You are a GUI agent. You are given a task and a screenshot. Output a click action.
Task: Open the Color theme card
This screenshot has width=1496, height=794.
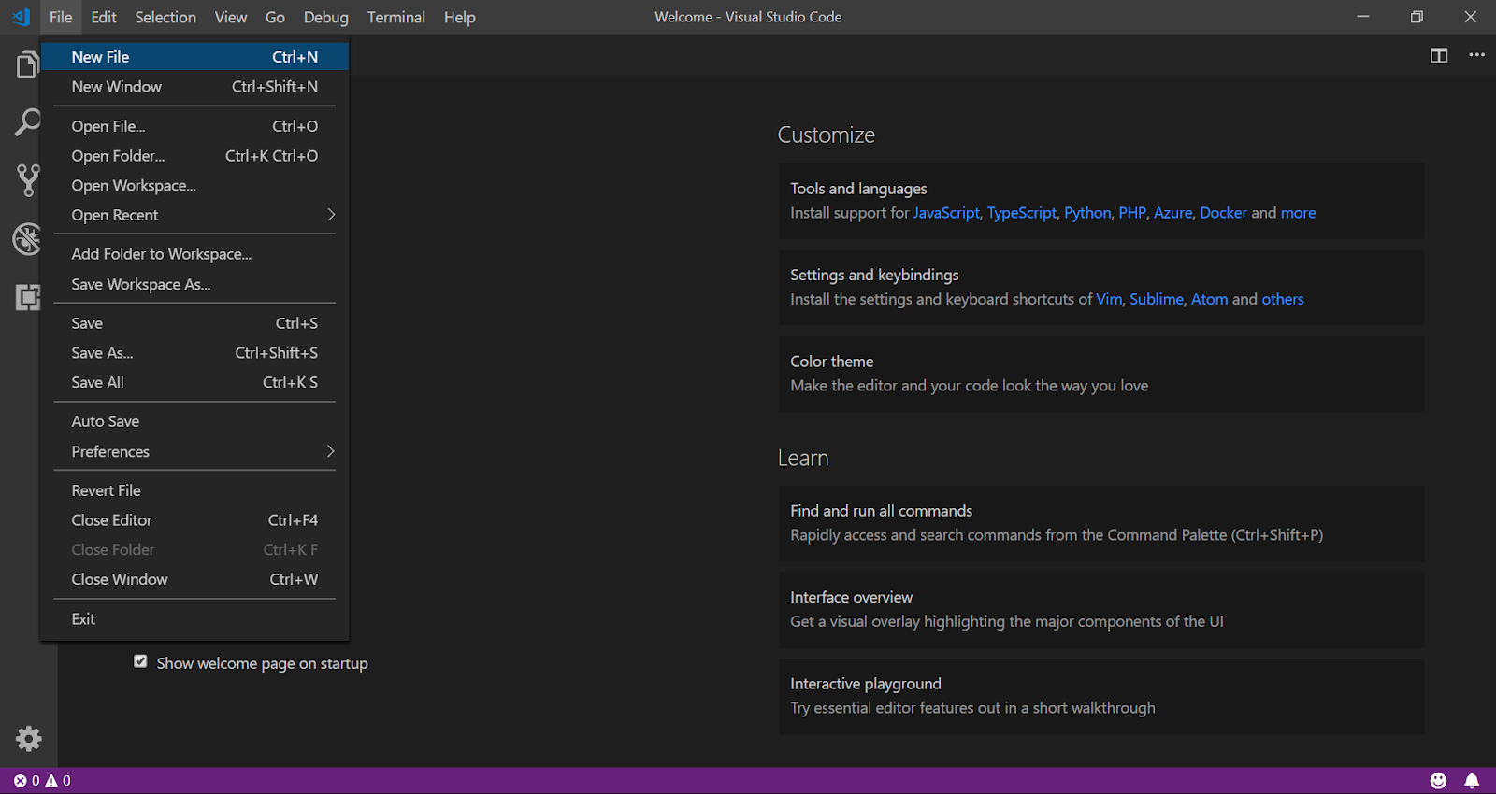point(1101,374)
